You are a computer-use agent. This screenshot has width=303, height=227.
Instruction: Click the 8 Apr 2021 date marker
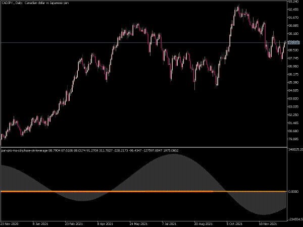105,223
